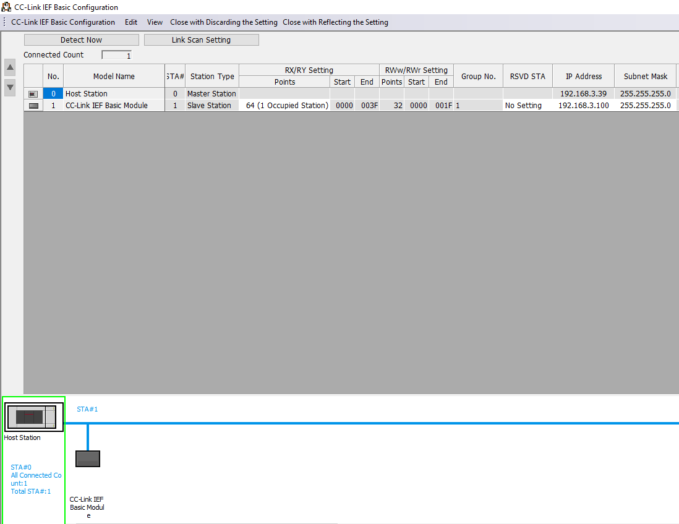
Task: Click the Host Station subnet mask cell
Action: pos(645,94)
